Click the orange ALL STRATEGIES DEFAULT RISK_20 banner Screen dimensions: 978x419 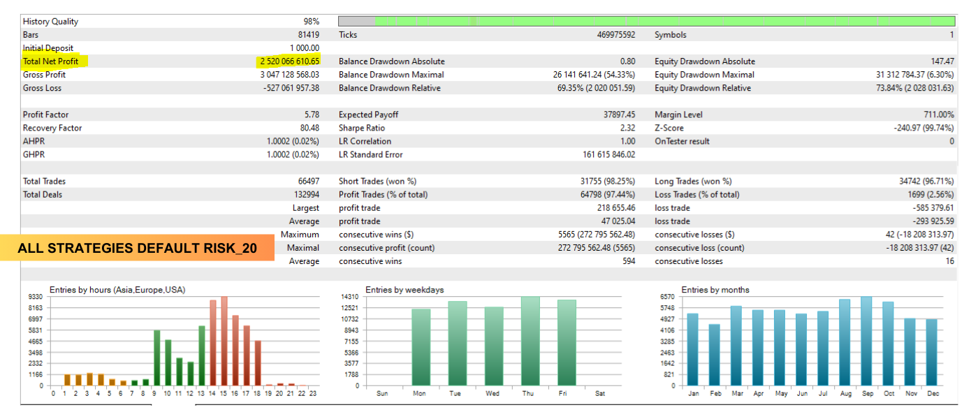138,248
